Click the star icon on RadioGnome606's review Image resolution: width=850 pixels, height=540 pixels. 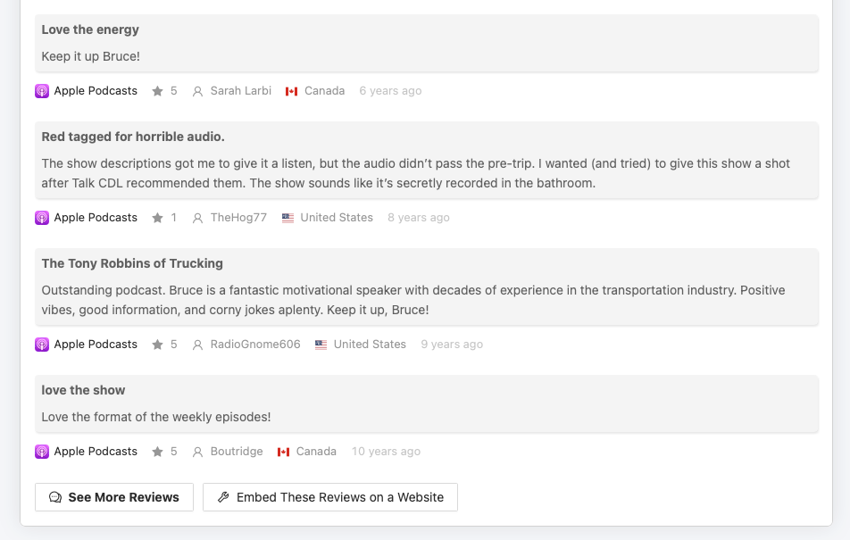click(x=158, y=345)
